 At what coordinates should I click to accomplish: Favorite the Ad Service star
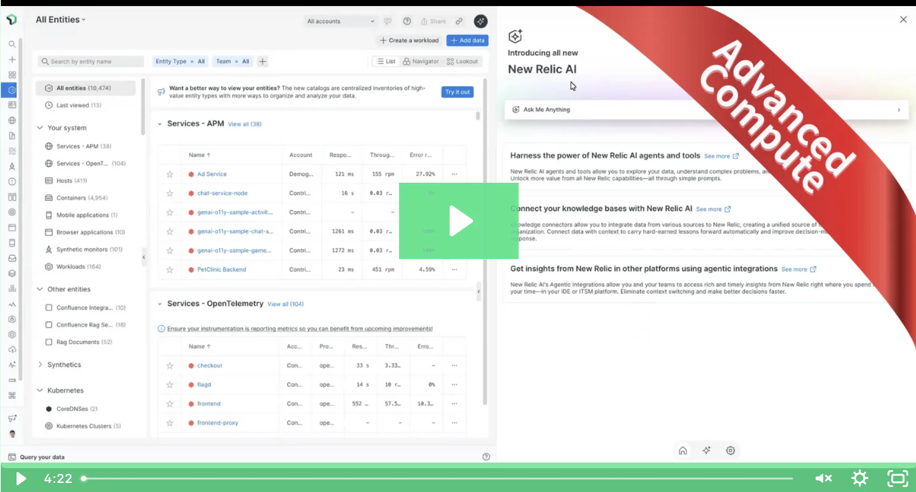click(170, 174)
